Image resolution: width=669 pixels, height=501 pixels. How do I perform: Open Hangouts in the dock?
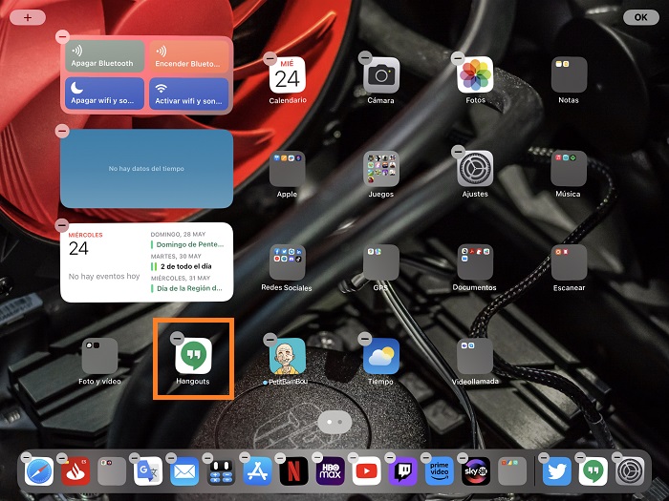(593, 471)
